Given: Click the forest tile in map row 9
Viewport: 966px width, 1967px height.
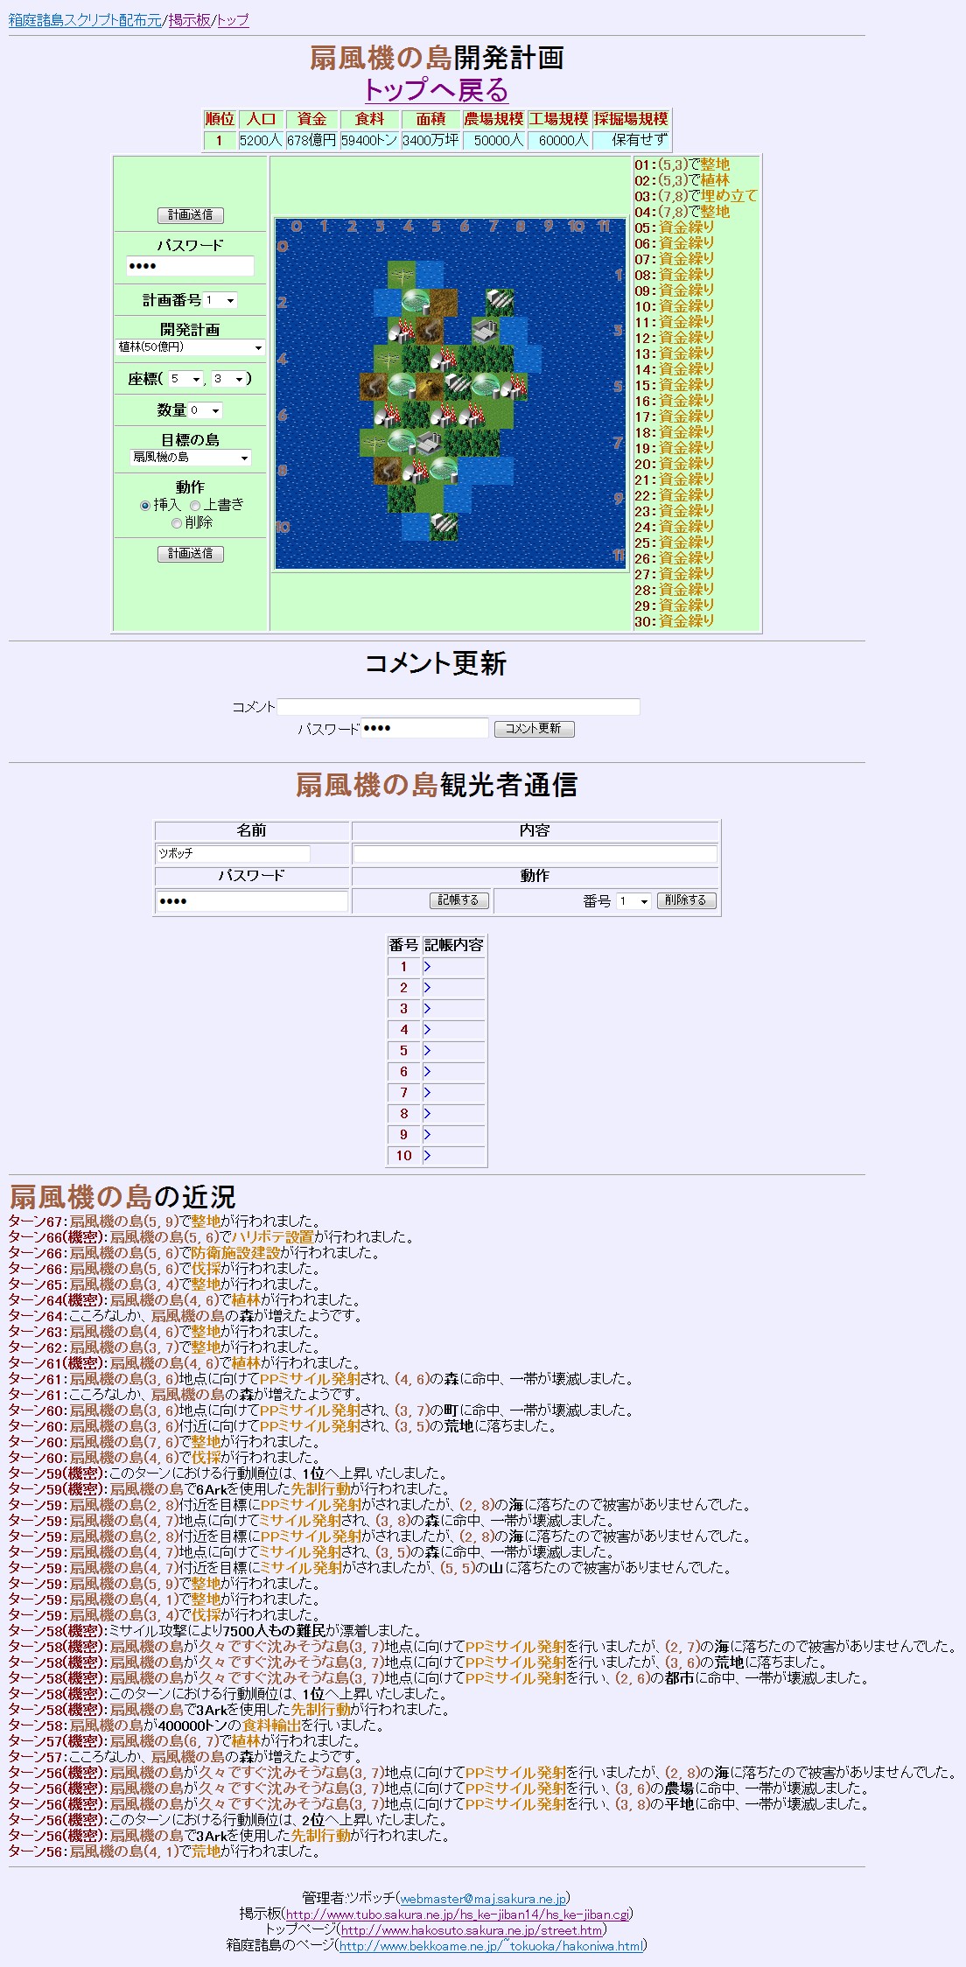Looking at the screenshot, I should tap(402, 499).
